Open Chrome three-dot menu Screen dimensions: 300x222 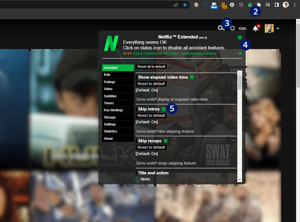tap(295, 5)
